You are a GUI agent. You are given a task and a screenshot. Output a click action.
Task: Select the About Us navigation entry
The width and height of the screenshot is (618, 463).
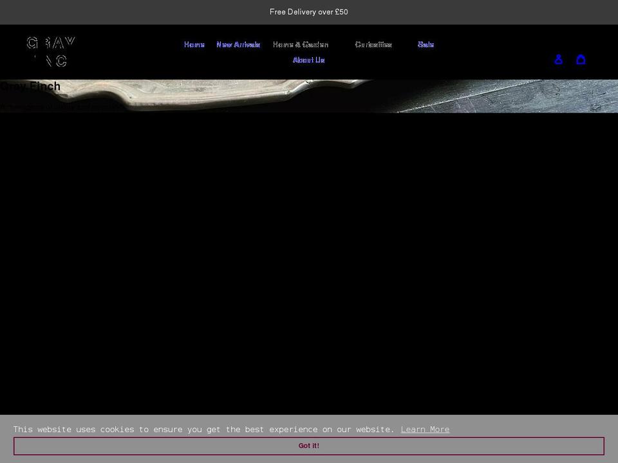pyautogui.click(x=308, y=60)
